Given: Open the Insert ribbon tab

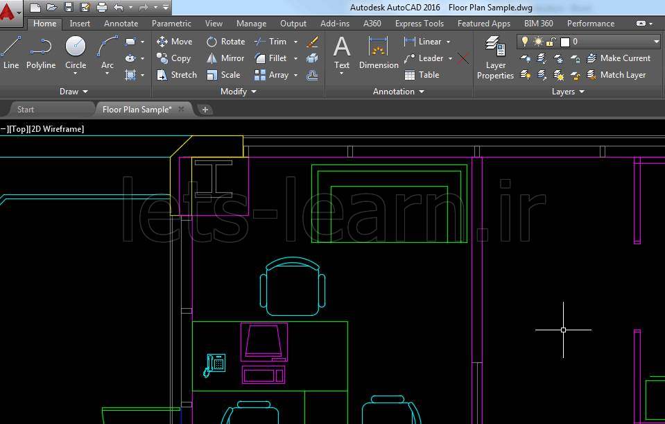Looking at the screenshot, I should pos(80,24).
